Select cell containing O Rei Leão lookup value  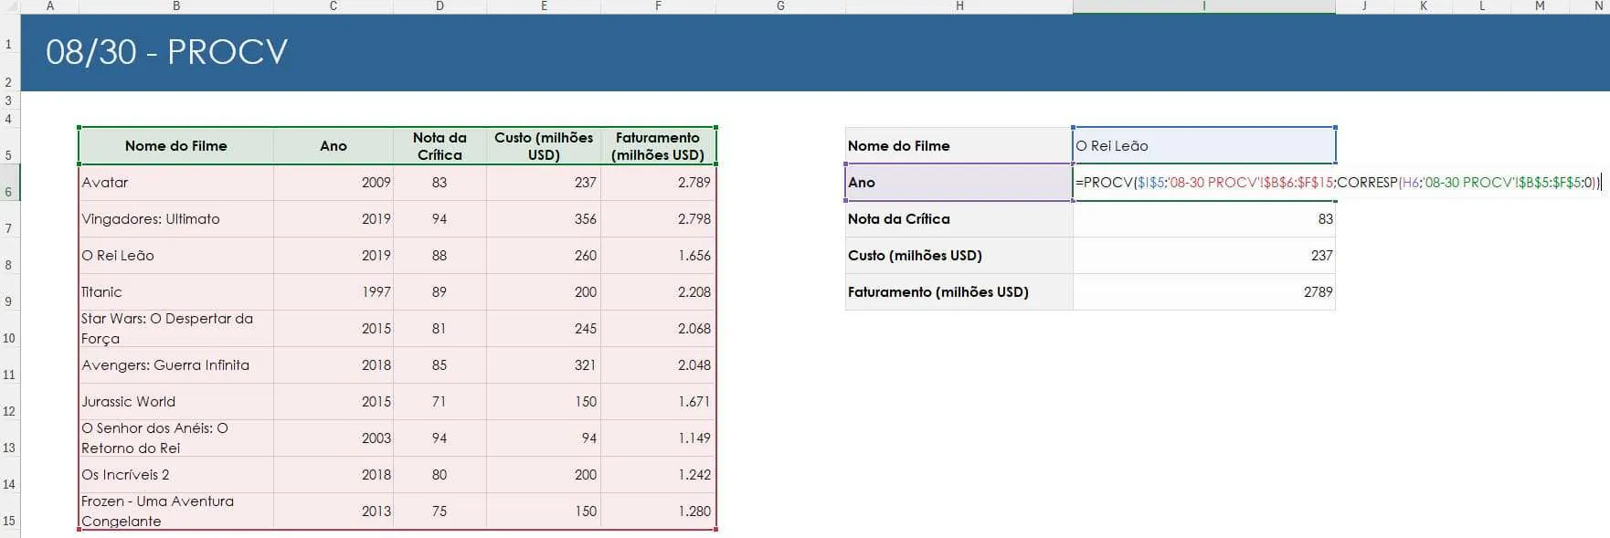tap(1203, 146)
